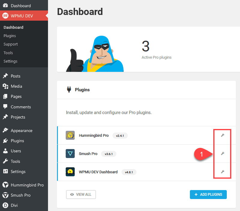
Task: Click the Comments speech bubble icon
Action: [6, 107]
